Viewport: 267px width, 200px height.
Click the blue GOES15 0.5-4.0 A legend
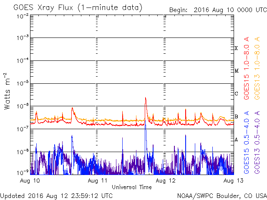click(x=247, y=143)
